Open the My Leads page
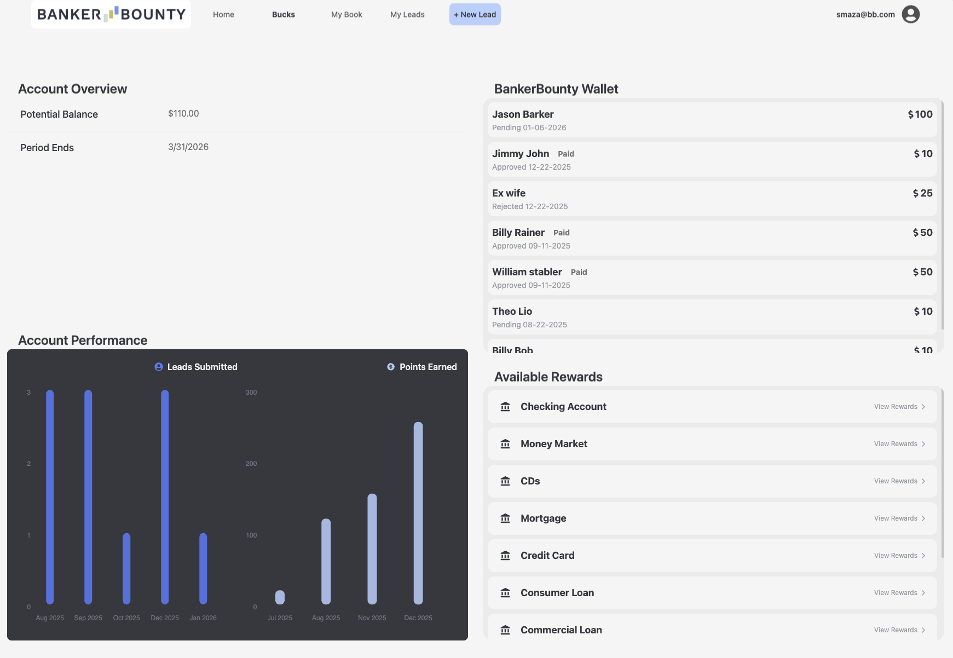 pyautogui.click(x=407, y=15)
